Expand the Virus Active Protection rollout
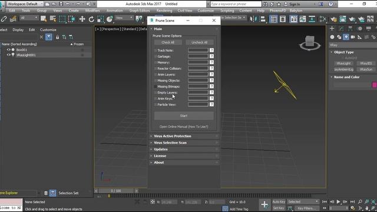 coord(184,136)
